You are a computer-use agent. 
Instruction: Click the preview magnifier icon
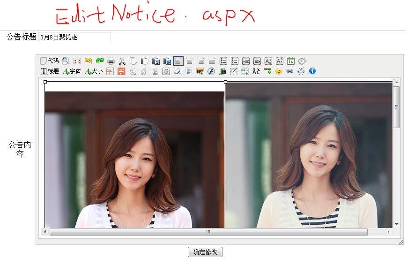coord(66,61)
